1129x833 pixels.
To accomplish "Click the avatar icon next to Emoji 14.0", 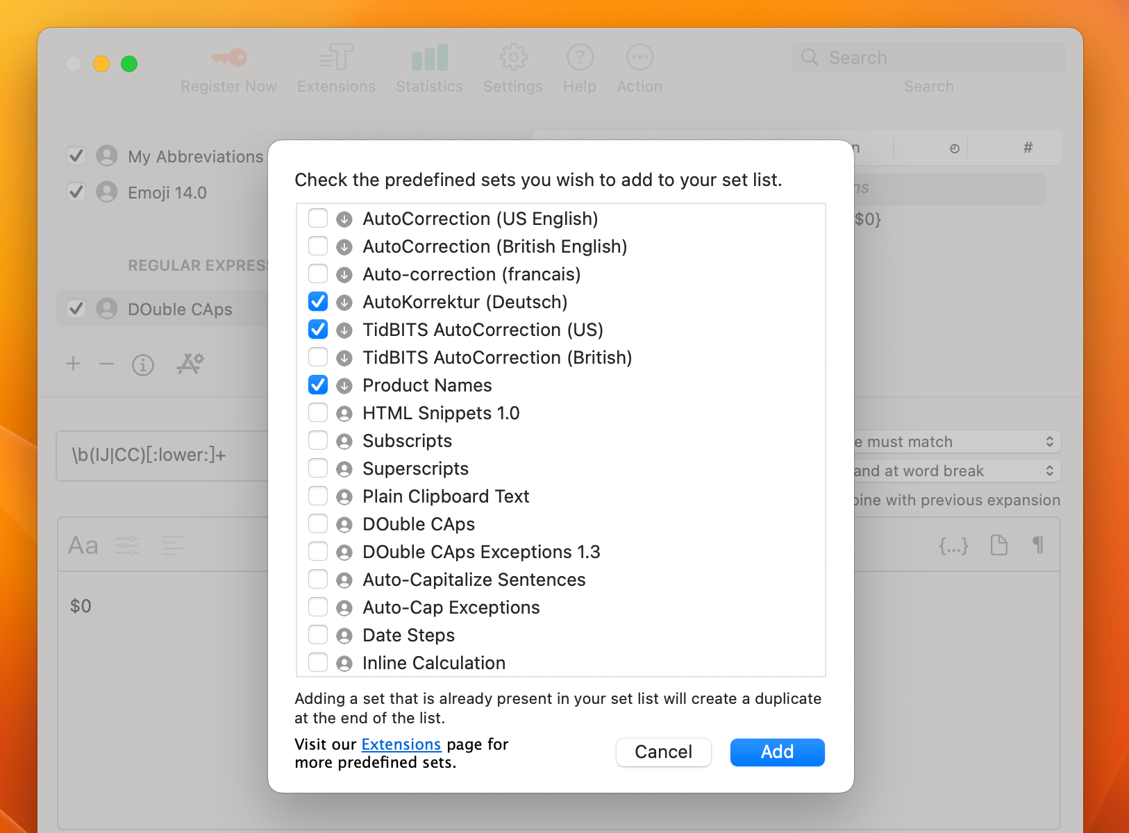I will click(x=107, y=192).
